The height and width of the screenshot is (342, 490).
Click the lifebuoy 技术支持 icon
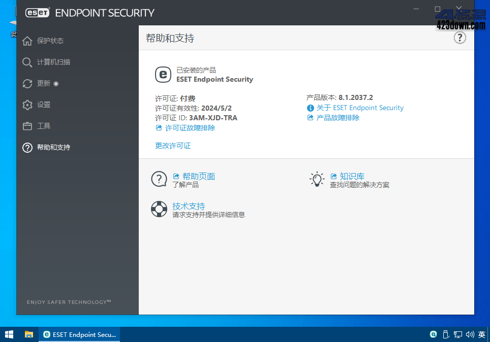click(x=159, y=209)
